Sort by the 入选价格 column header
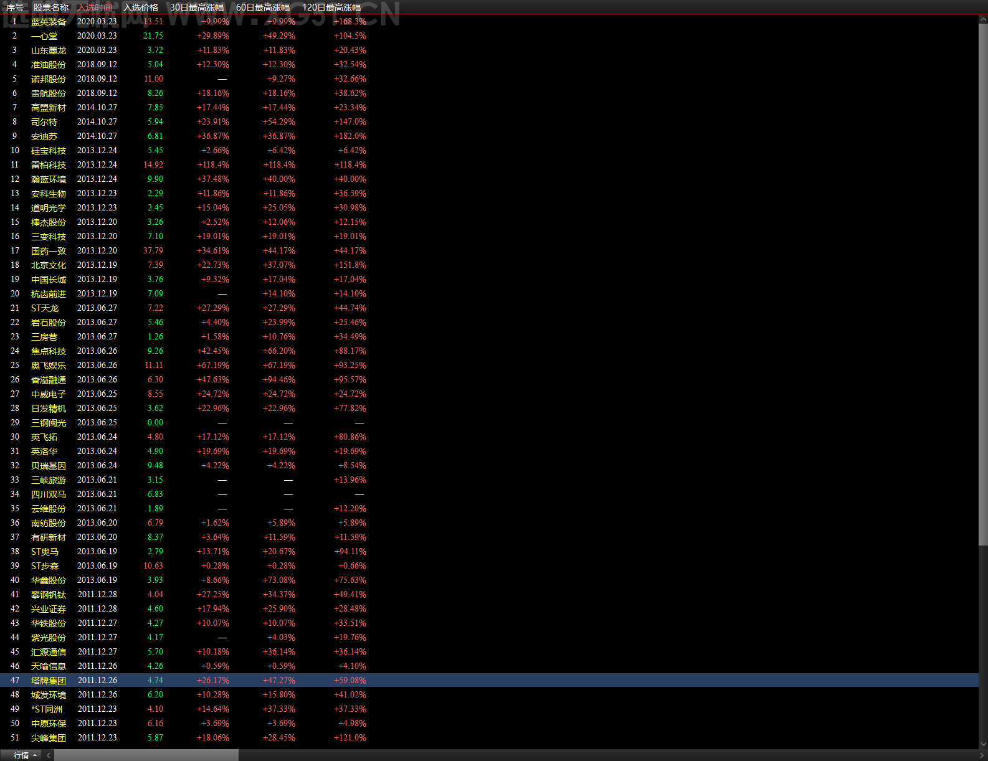The image size is (988, 761). [x=141, y=7]
